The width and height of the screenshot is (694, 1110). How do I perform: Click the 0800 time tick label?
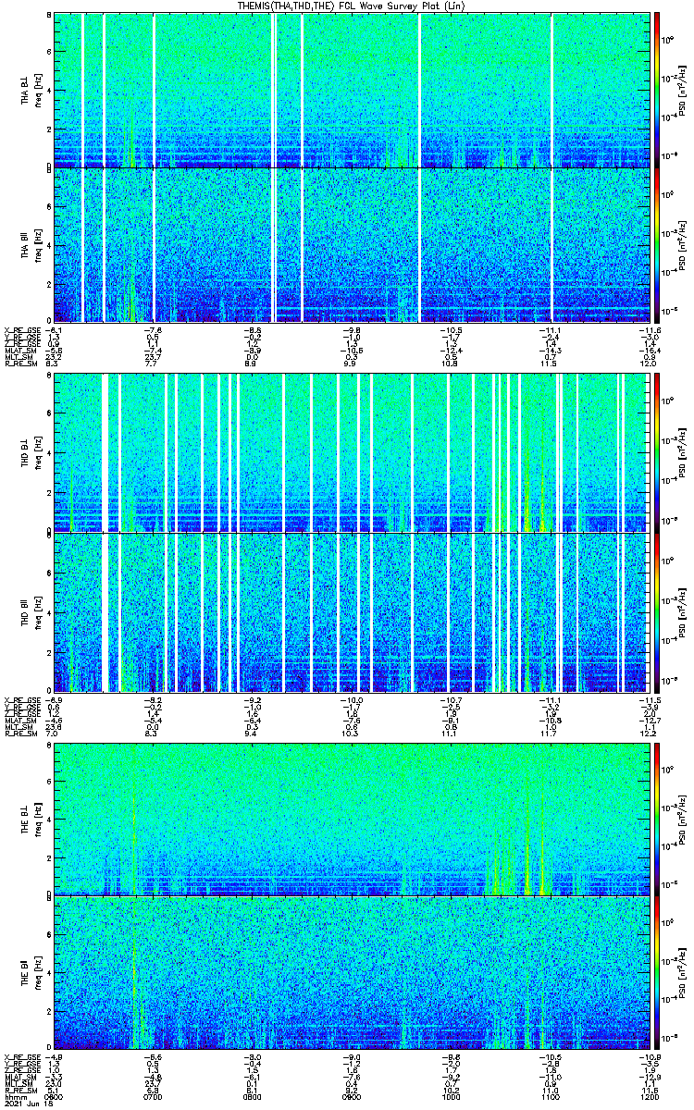[253, 1098]
